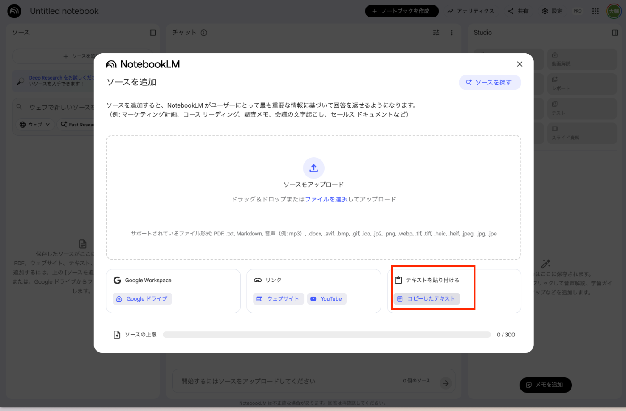Click the テキストを貼り付ける label
This screenshot has height=411, width=626.
click(x=432, y=280)
